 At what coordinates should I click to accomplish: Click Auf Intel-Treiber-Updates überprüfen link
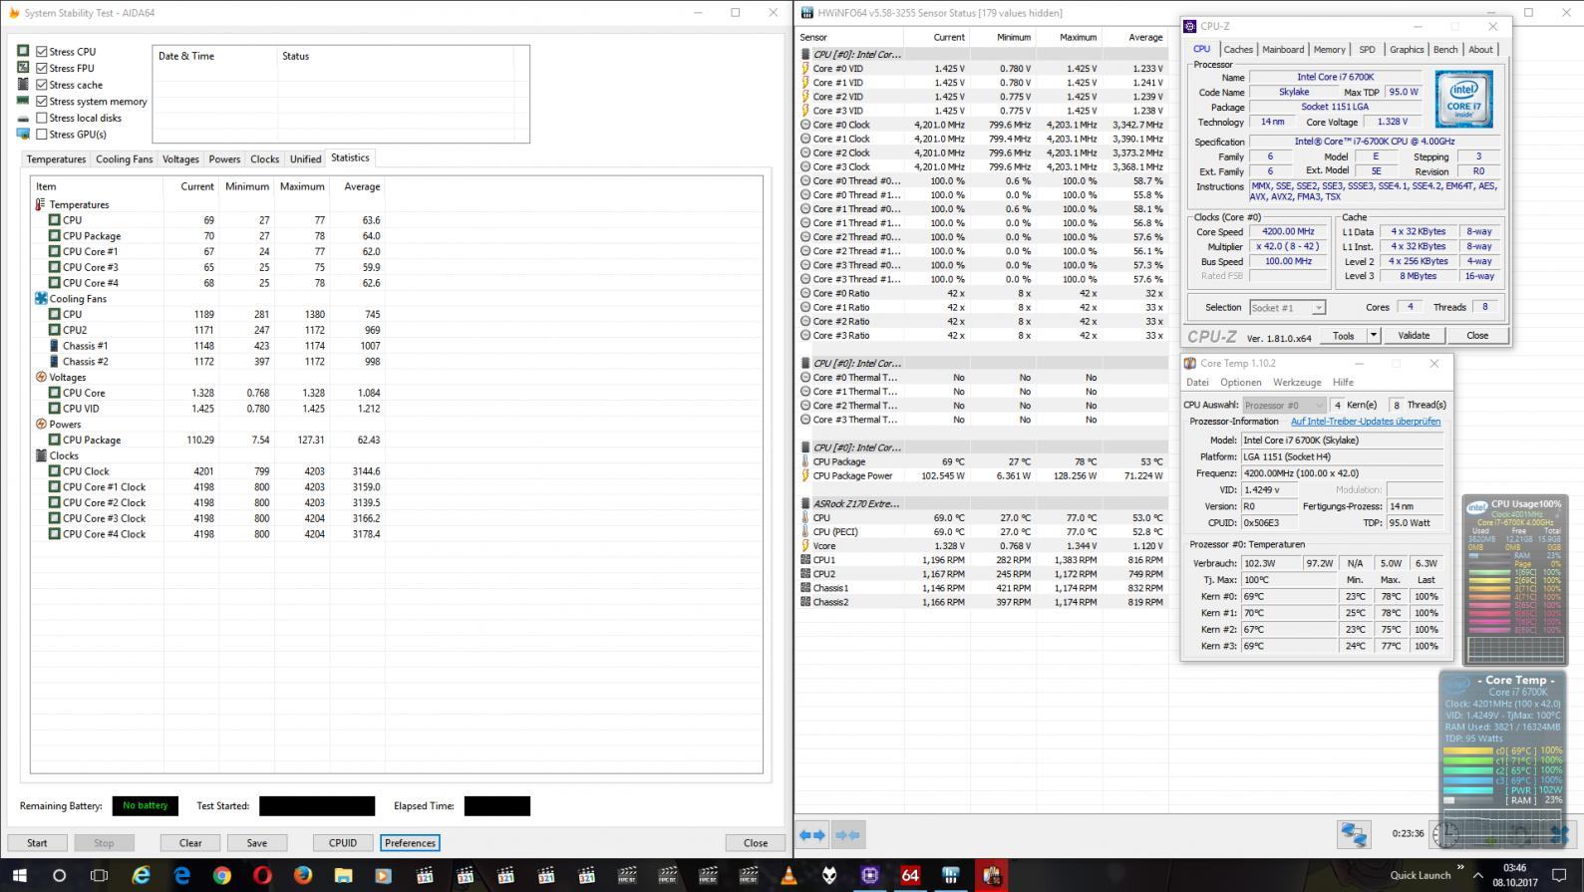(x=1366, y=422)
